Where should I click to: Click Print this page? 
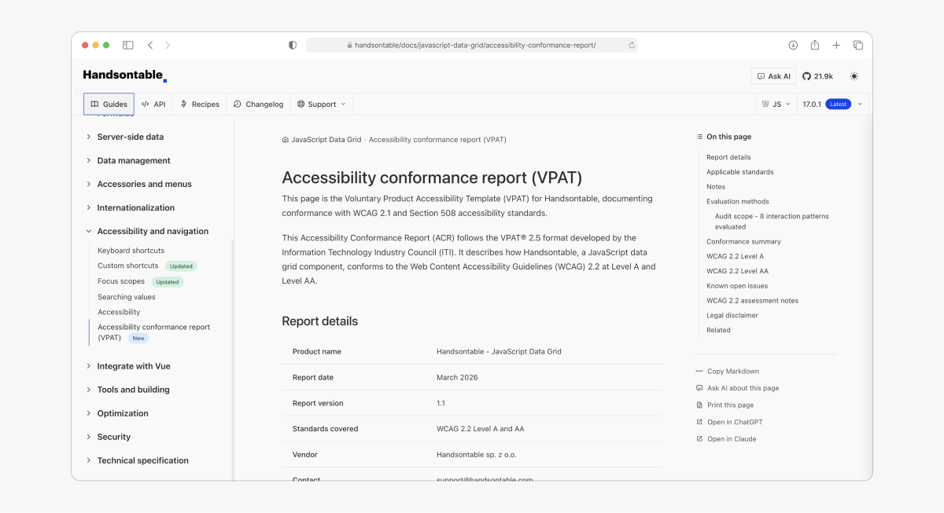click(x=725, y=405)
